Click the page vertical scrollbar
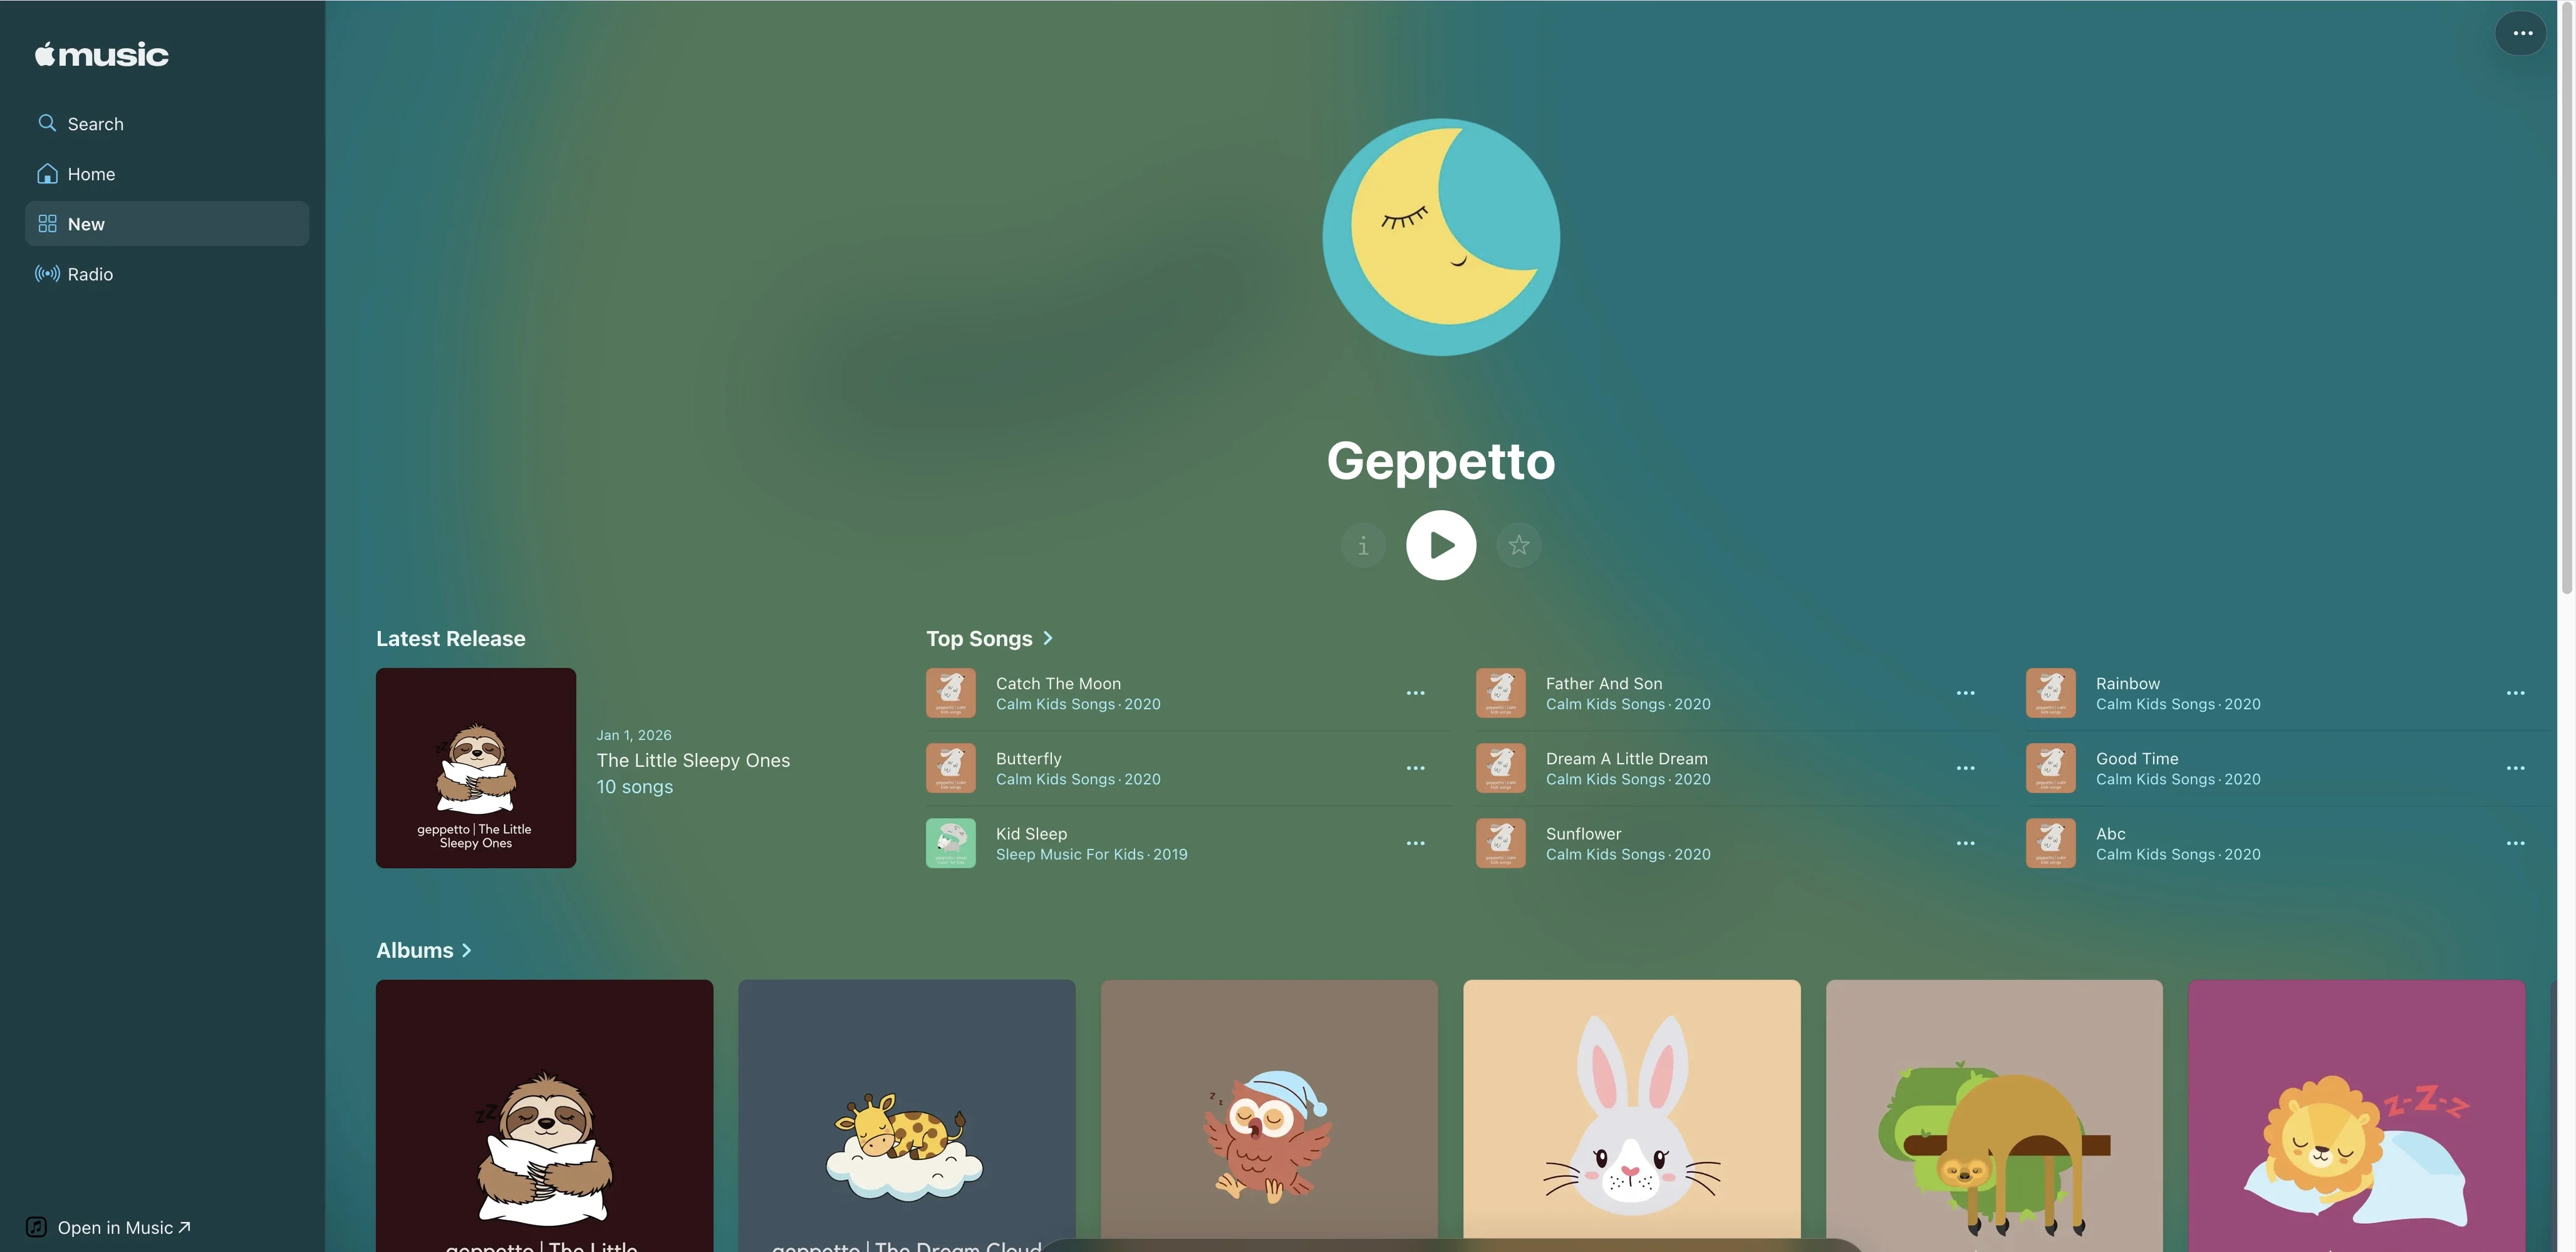The width and height of the screenshot is (2576, 1252). [2566, 300]
